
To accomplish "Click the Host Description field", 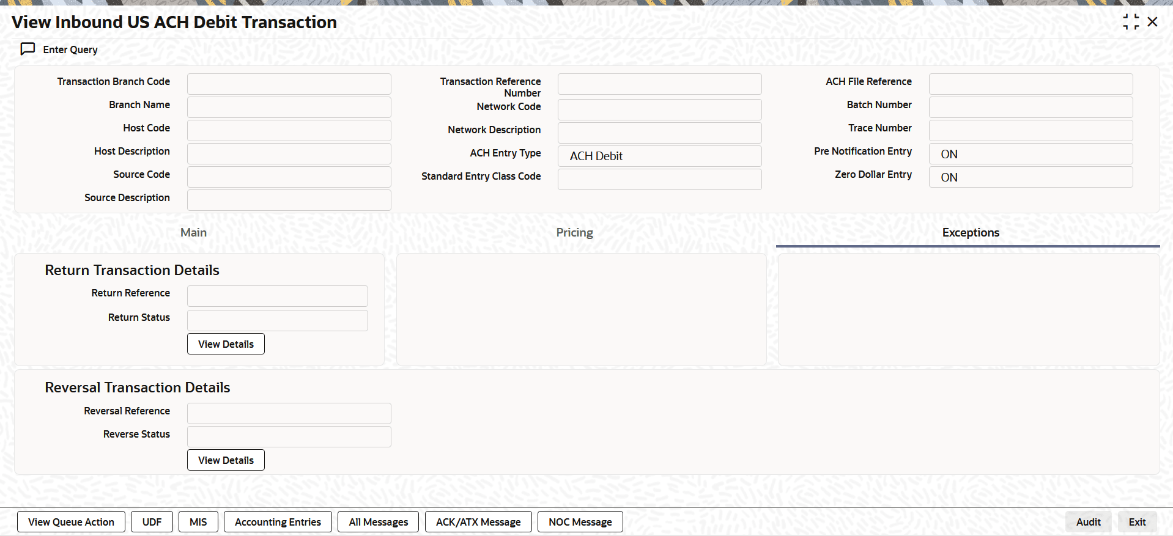I will coord(289,153).
